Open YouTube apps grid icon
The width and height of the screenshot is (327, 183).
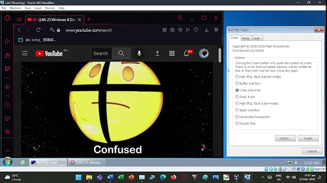(x=172, y=53)
